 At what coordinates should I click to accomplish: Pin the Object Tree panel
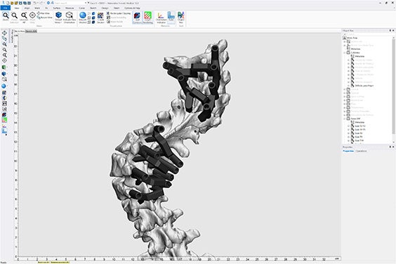point(390,31)
